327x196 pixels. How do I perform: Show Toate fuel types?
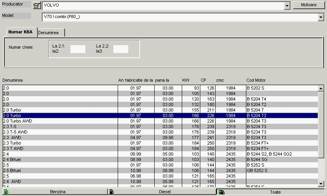tap(271, 192)
